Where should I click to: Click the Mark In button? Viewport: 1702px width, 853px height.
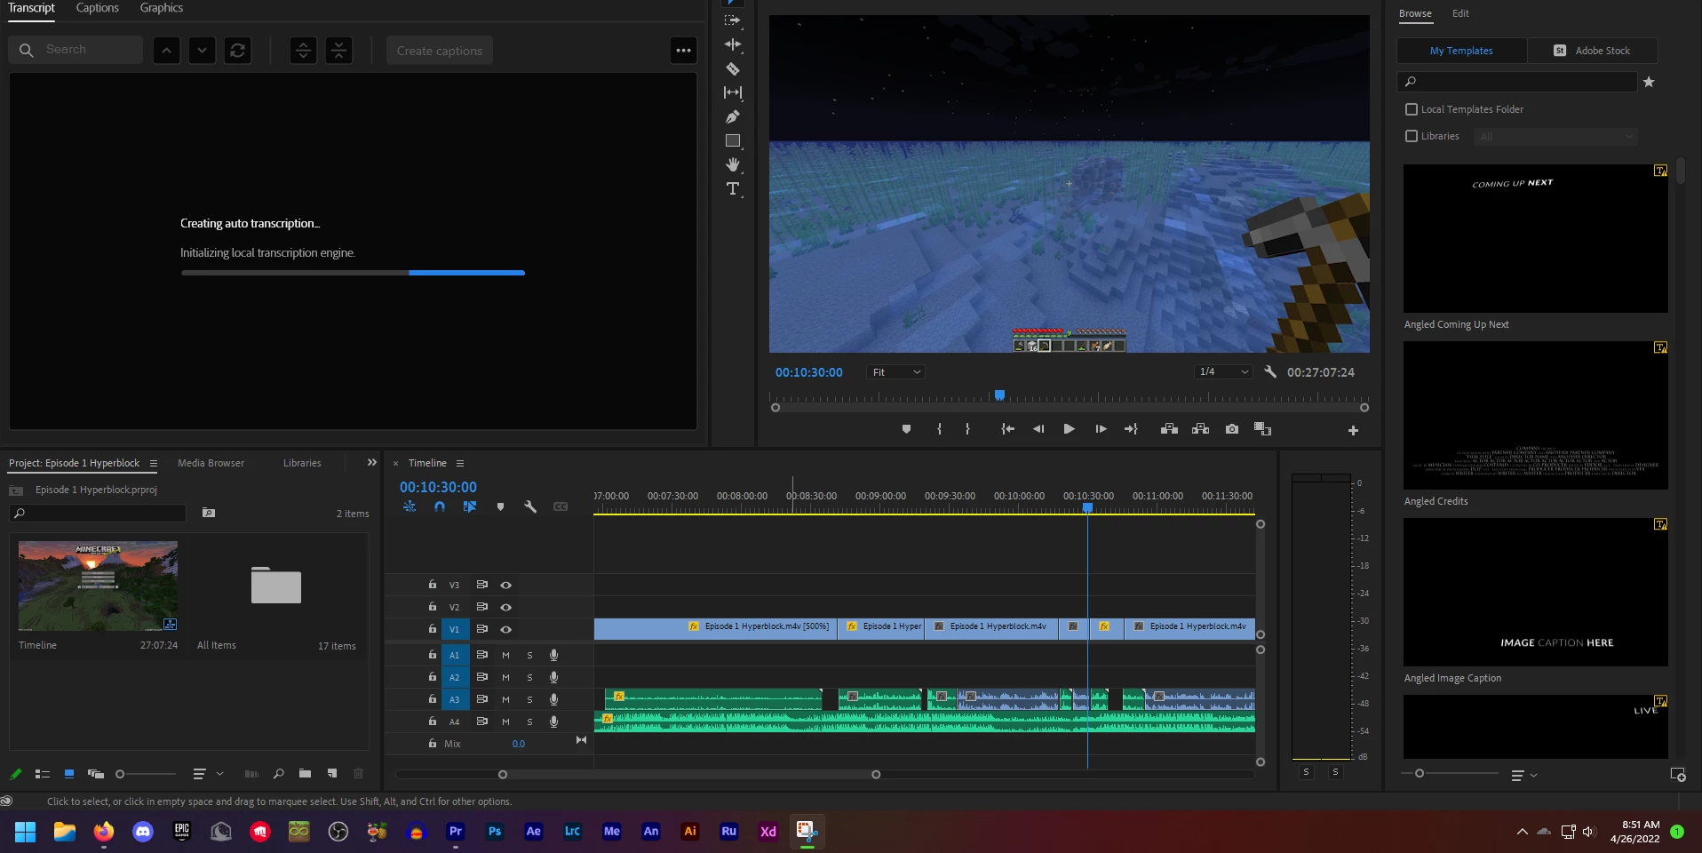(939, 429)
